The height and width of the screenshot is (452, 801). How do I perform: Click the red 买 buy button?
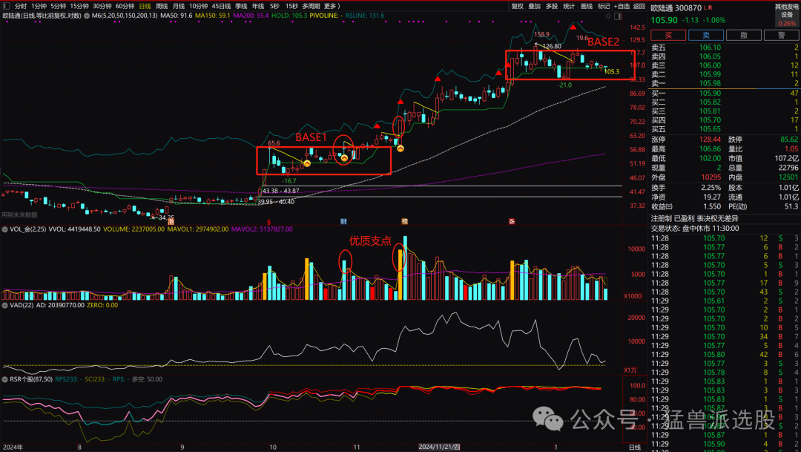(668, 36)
